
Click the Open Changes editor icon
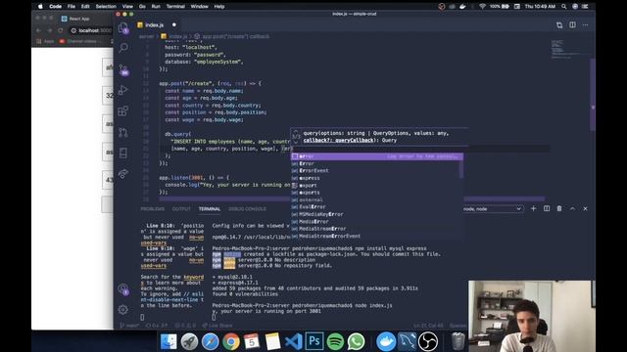(559, 25)
